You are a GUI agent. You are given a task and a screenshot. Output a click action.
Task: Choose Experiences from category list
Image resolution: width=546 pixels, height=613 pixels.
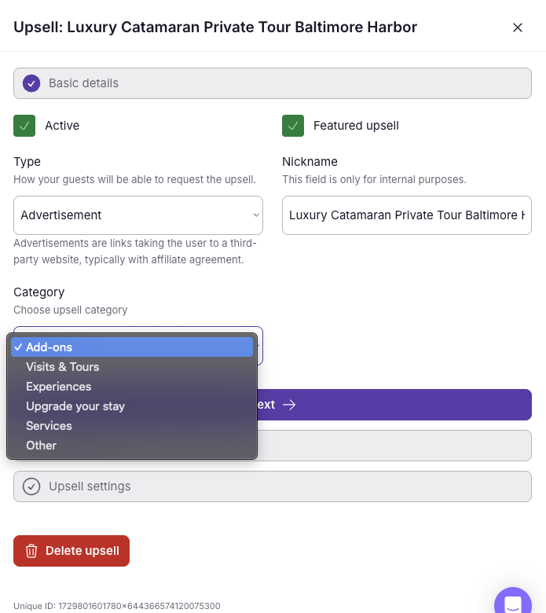tap(59, 387)
